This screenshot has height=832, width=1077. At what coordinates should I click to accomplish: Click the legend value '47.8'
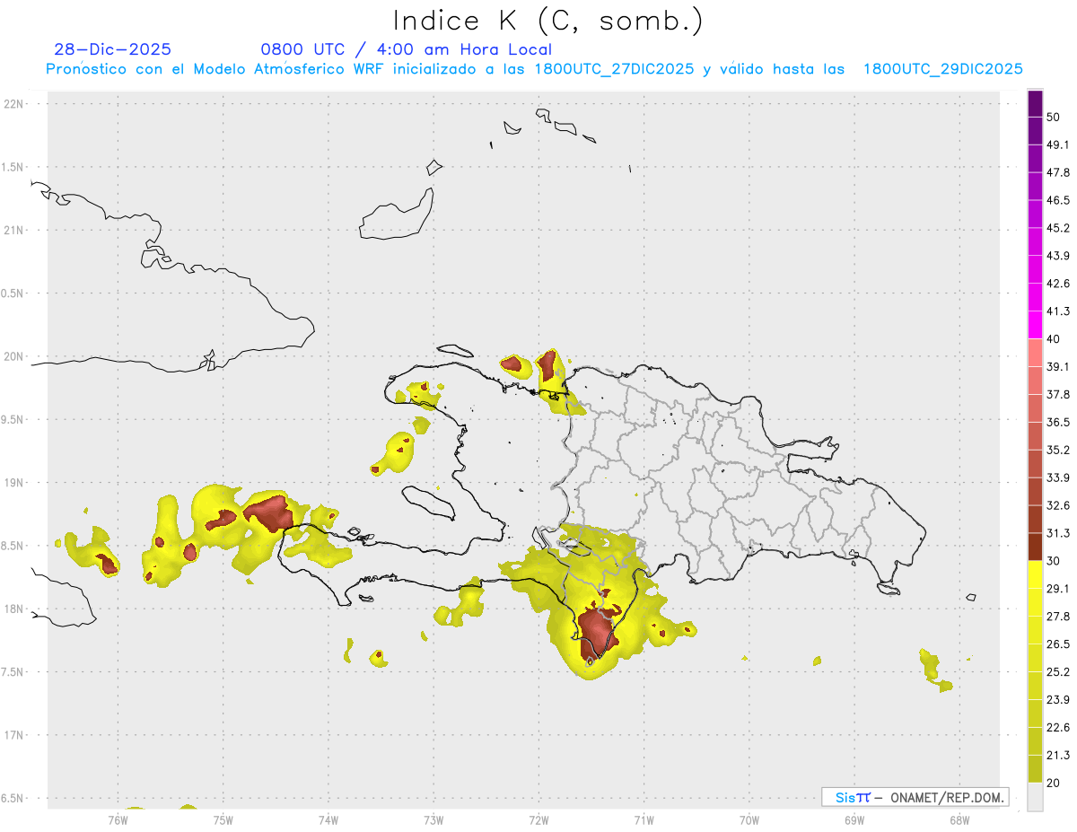(1058, 172)
